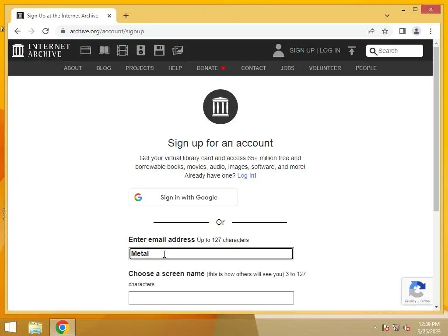
Task: Open DONATE in the navigation bar
Action: pyautogui.click(x=211, y=68)
